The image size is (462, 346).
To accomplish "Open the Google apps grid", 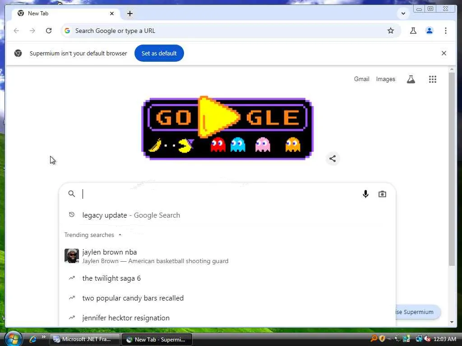I will 432,79.
